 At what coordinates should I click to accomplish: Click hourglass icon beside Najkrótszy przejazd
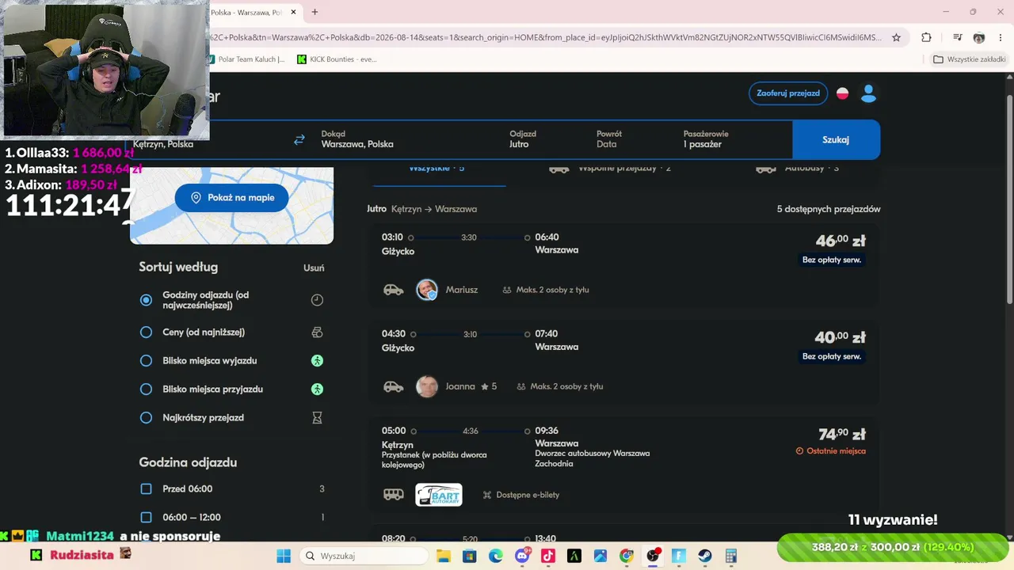(317, 418)
